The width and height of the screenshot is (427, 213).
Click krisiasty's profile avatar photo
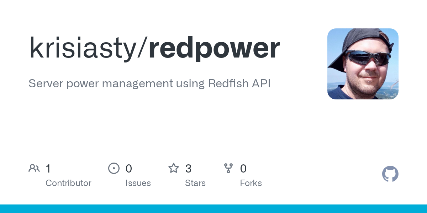(363, 64)
